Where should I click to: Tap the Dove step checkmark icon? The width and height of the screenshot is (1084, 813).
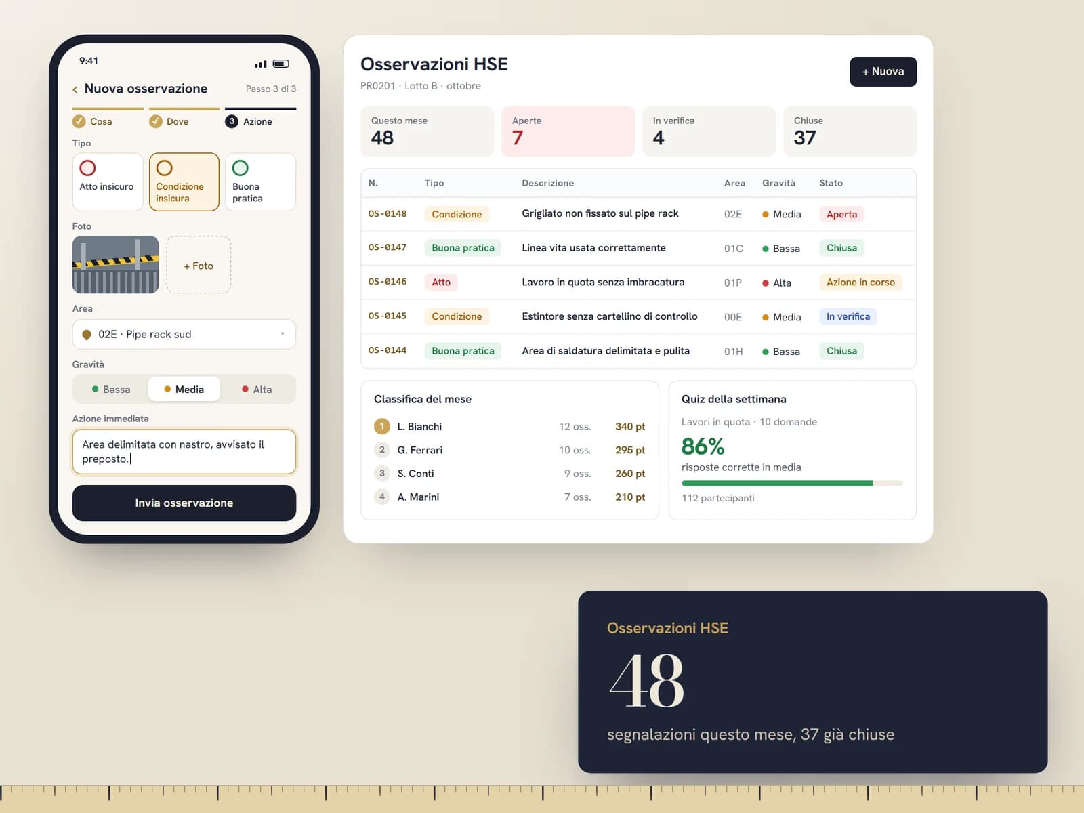156,121
